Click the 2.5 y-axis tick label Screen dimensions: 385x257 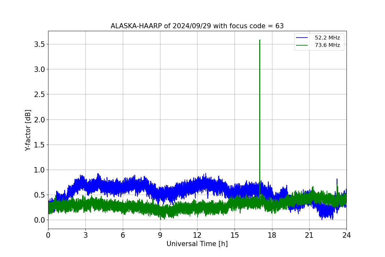[x=39, y=94]
